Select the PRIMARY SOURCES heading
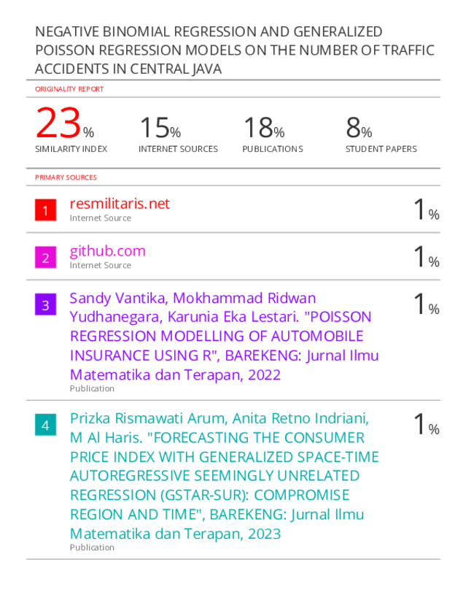Viewport: 474px width, 614px height. [x=66, y=177]
